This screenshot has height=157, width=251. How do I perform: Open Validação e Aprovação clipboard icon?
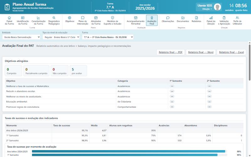(x=224, y=18)
